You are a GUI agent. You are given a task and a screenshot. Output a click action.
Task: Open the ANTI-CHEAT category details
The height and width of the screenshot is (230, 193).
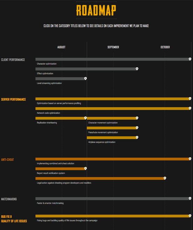(7, 159)
